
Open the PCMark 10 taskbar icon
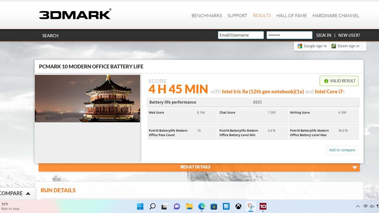click(263, 206)
